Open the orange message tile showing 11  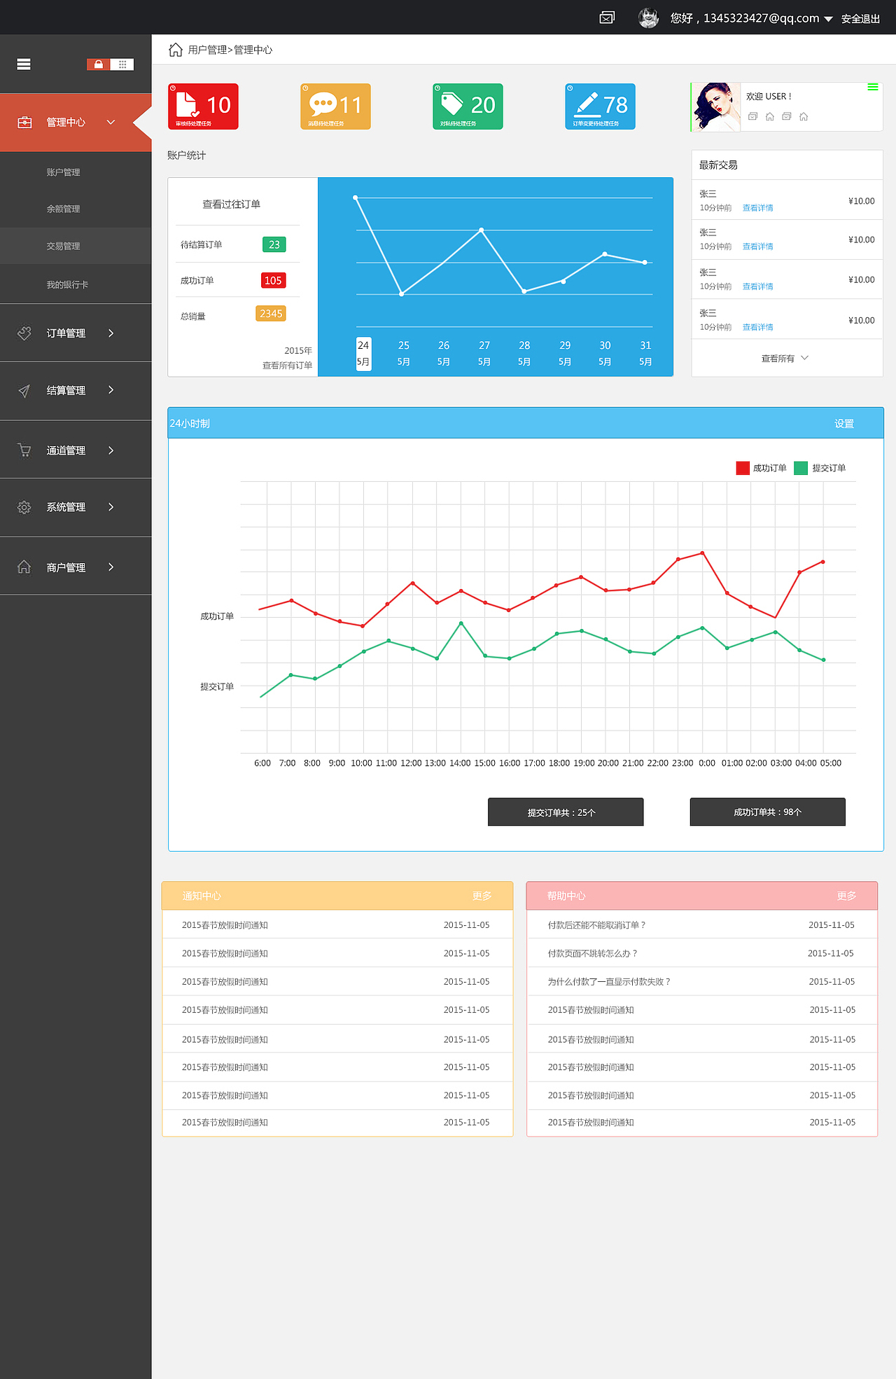pos(335,106)
